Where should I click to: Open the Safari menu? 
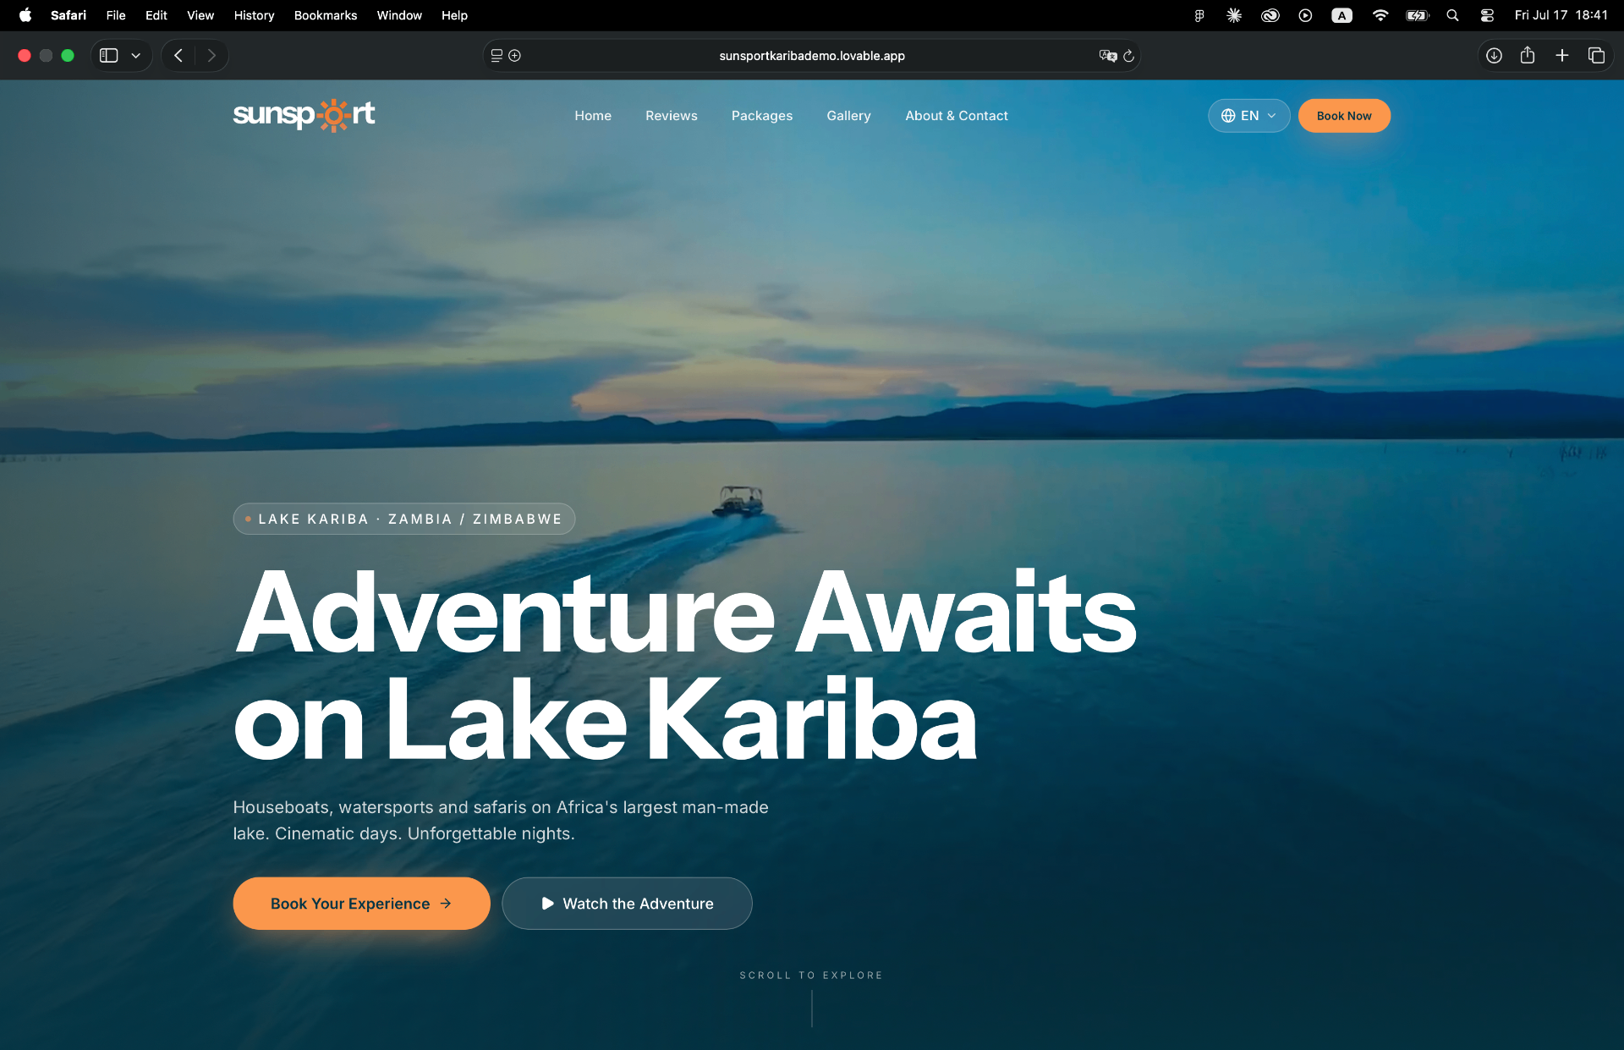click(x=69, y=15)
